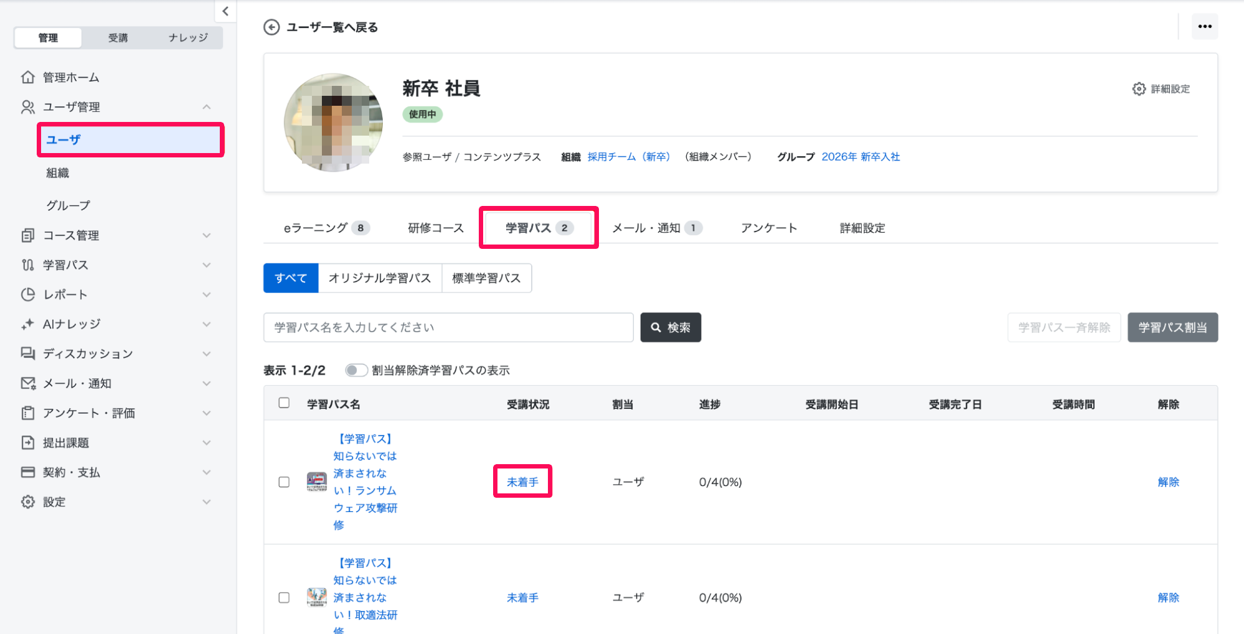Image resolution: width=1244 pixels, height=634 pixels.
Task: Click the メール・通知 envelope icon
Action: (x=28, y=383)
